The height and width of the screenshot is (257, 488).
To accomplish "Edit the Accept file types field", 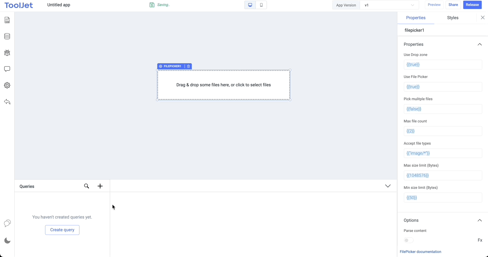I will (x=443, y=153).
